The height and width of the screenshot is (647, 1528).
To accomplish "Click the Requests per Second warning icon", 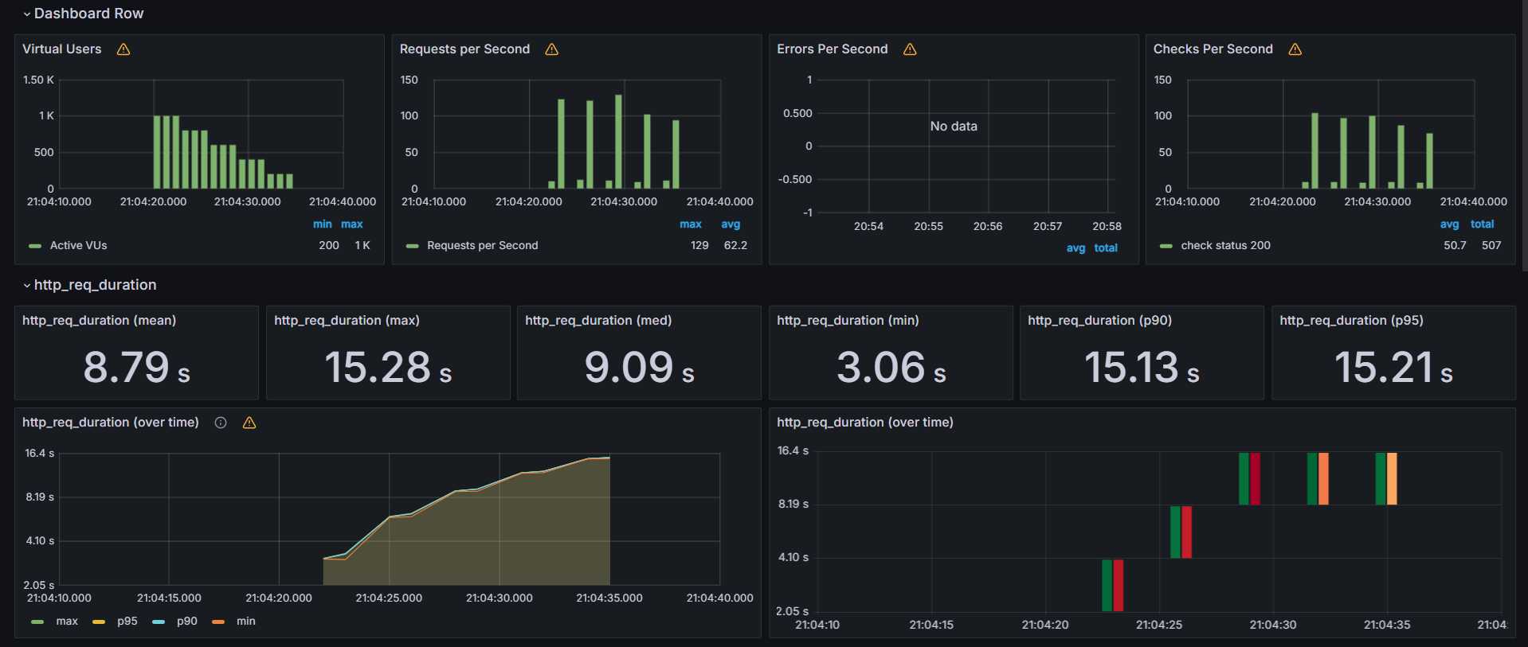I will click(551, 49).
